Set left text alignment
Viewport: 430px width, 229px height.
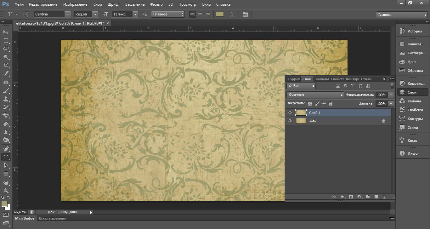[x=193, y=14]
